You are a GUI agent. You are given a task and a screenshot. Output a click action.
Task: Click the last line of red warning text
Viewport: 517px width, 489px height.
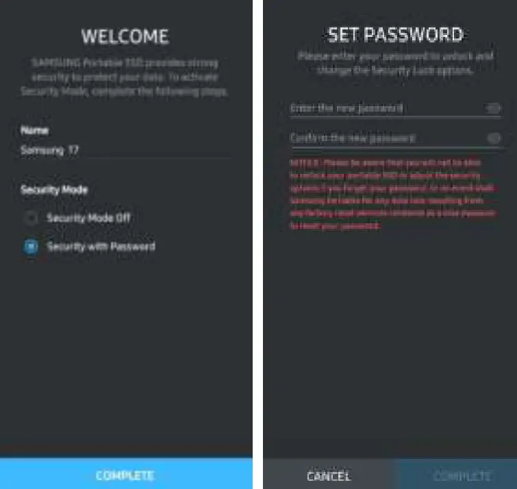click(x=335, y=226)
